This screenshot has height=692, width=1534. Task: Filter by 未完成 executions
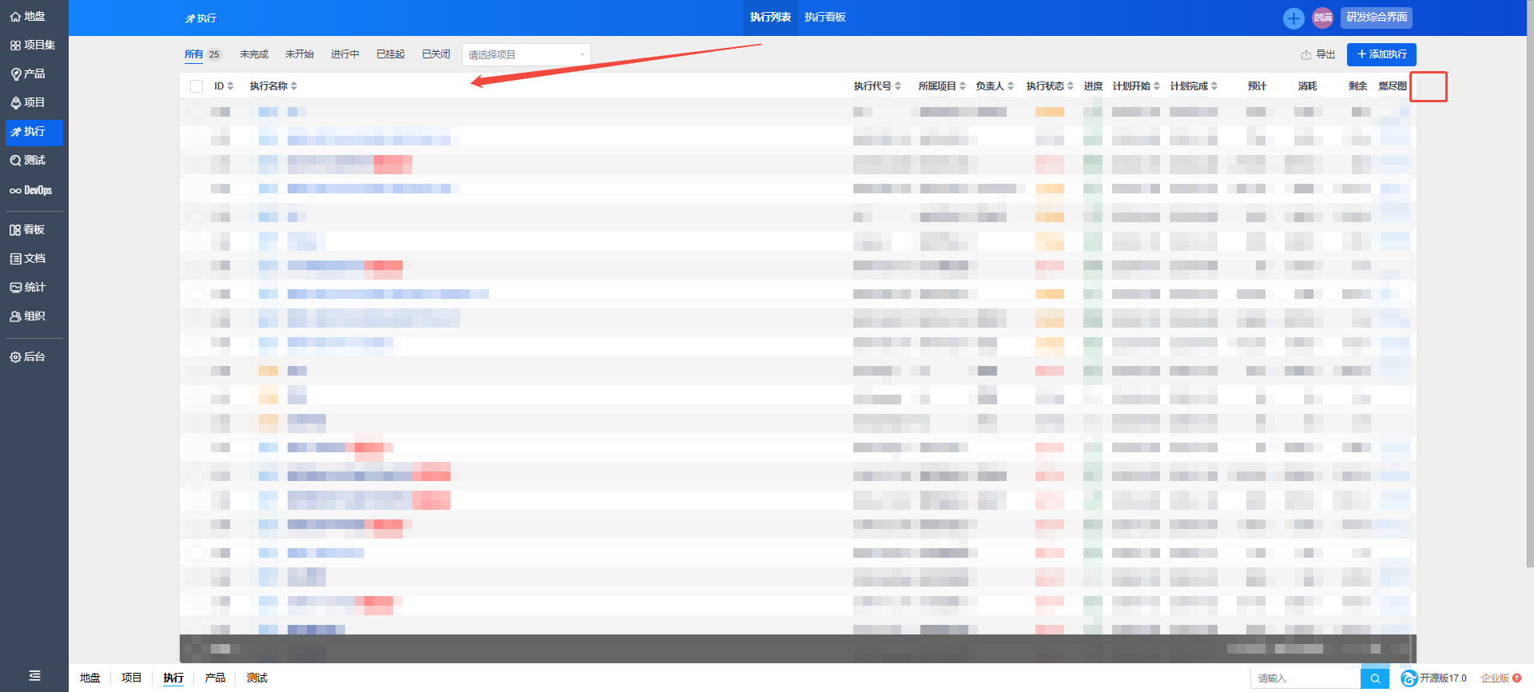254,54
